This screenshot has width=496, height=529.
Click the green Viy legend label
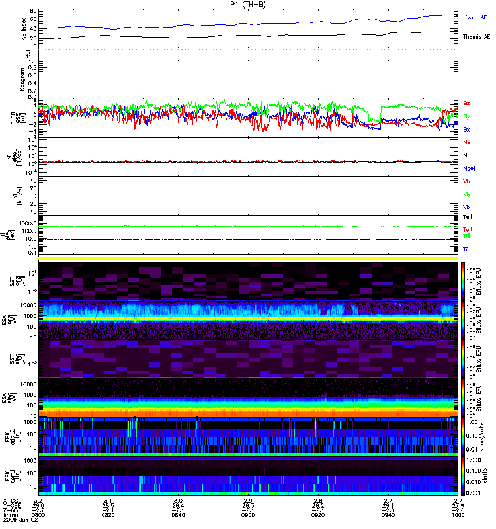467,194
